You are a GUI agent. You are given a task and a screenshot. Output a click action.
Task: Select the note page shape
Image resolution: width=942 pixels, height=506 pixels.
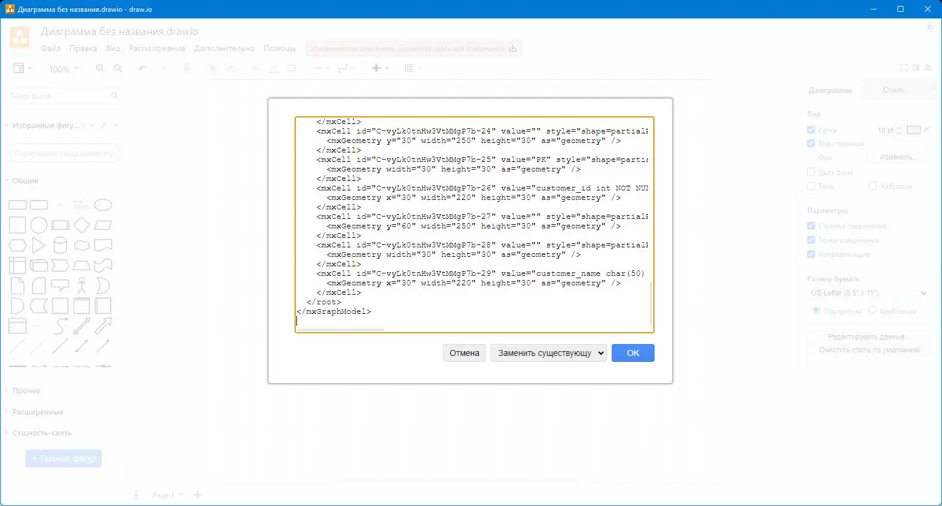(17, 286)
